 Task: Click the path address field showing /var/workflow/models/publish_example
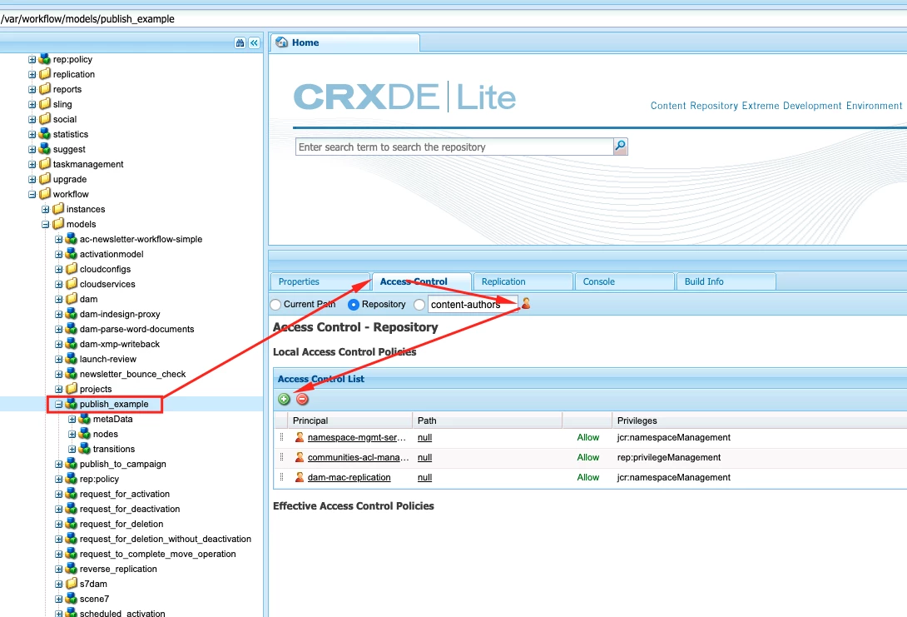click(453, 18)
